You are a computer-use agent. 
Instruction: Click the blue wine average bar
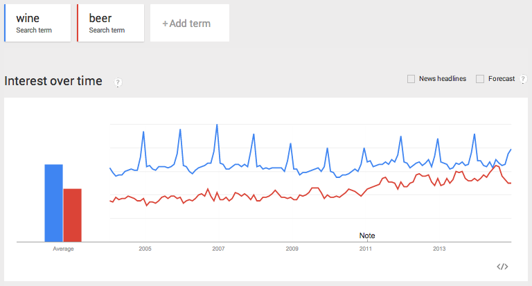[53, 203]
